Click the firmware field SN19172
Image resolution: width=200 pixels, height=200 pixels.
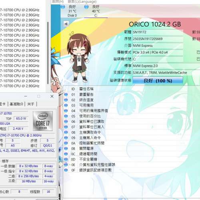pos(158,32)
